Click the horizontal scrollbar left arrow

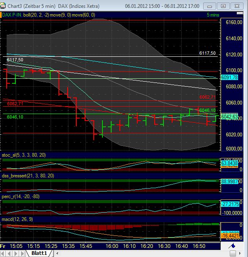tap(57, 253)
